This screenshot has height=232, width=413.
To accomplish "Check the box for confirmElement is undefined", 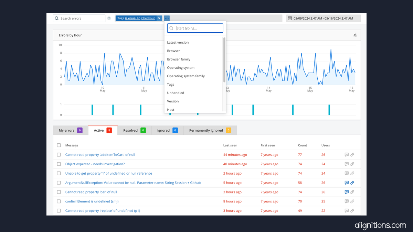I will tap(59, 201).
